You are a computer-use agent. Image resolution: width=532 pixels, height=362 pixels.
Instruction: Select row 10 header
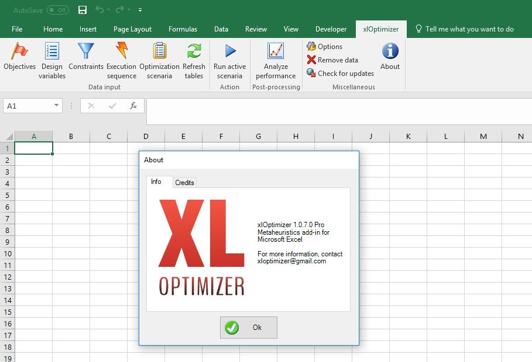(8, 253)
